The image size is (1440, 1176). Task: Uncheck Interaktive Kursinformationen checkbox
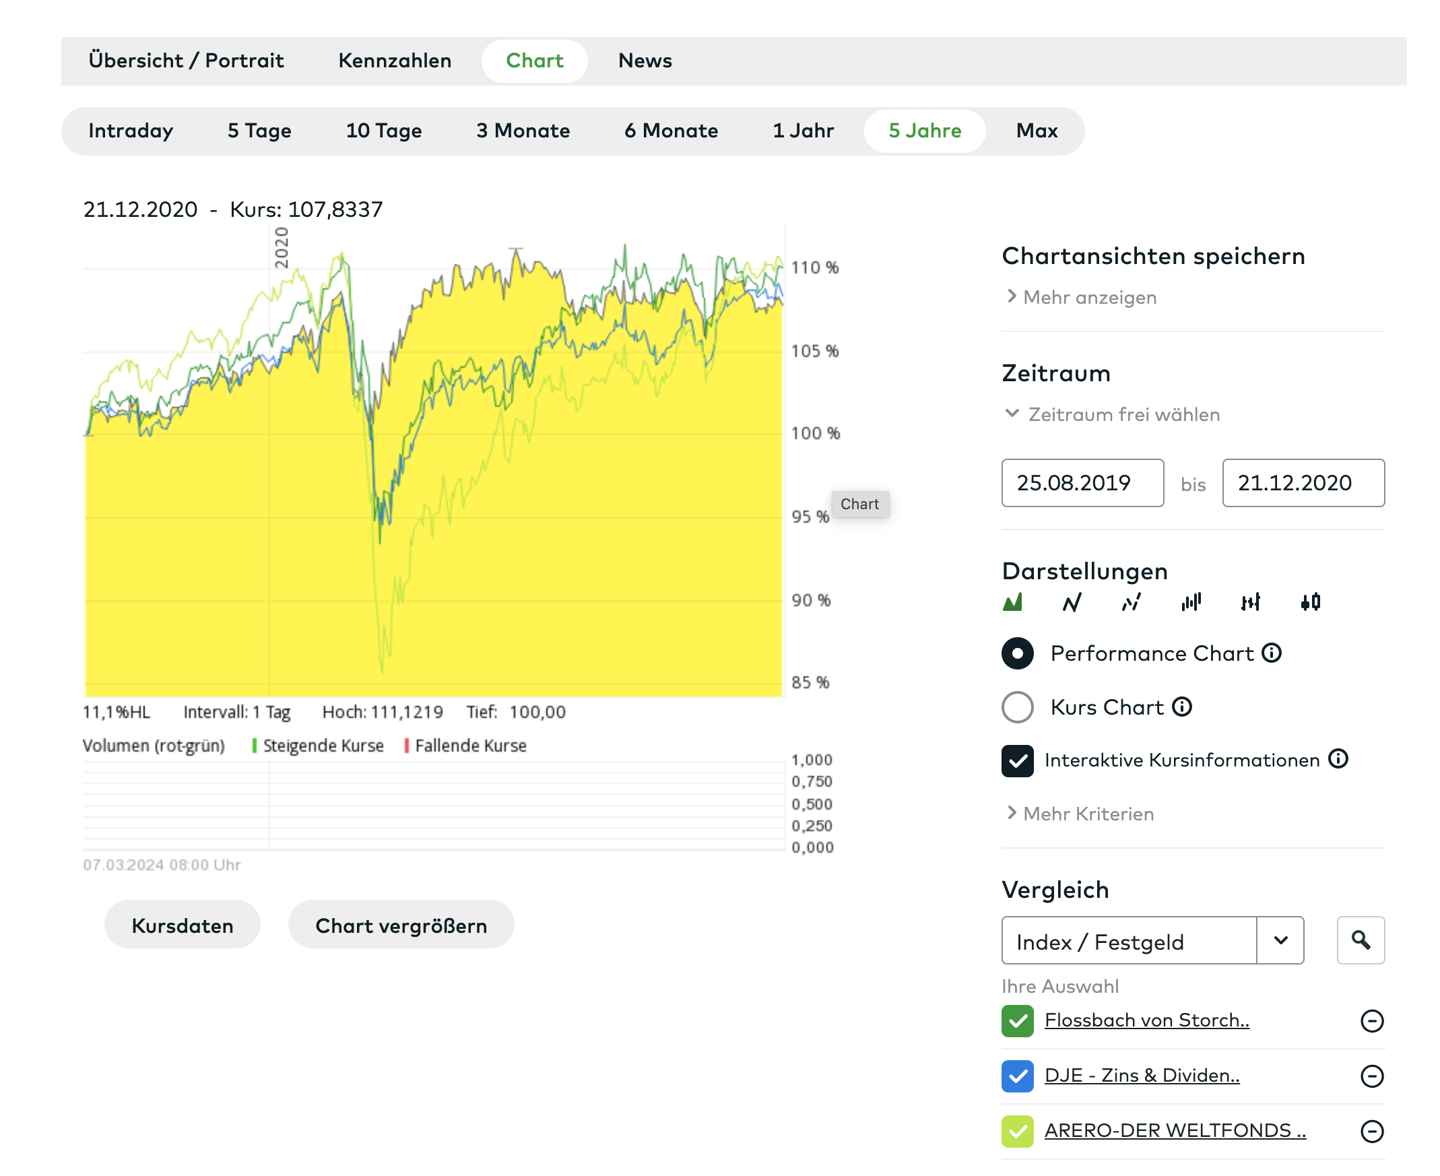[1017, 760]
